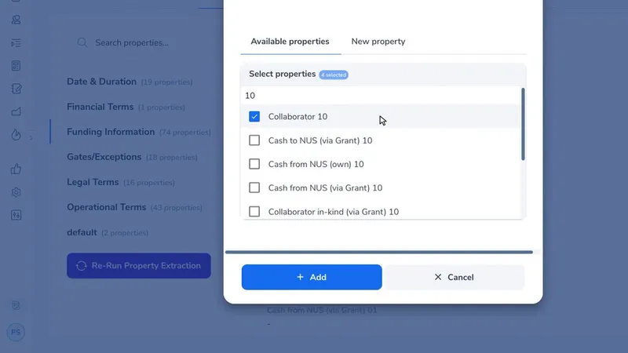Focus the Search properties field

point(132,43)
